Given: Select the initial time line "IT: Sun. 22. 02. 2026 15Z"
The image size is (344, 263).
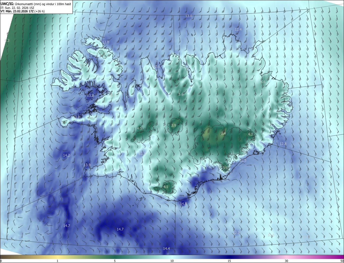Looking at the screenshot, I should pyautogui.click(x=17, y=8).
